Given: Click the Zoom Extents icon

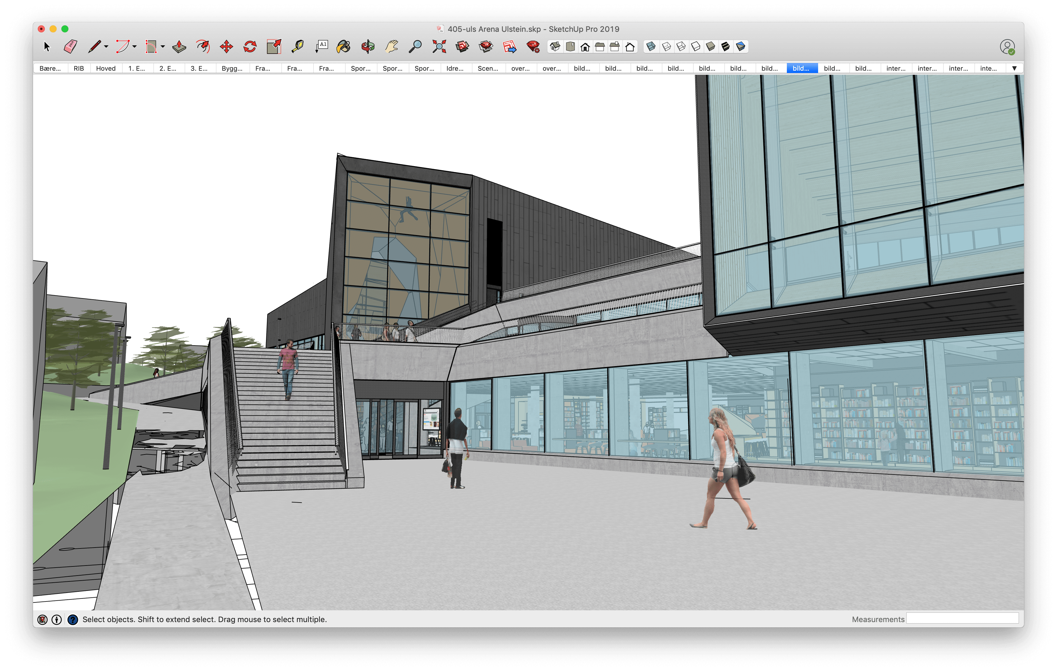Looking at the screenshot, I should [x=439, y=47].
